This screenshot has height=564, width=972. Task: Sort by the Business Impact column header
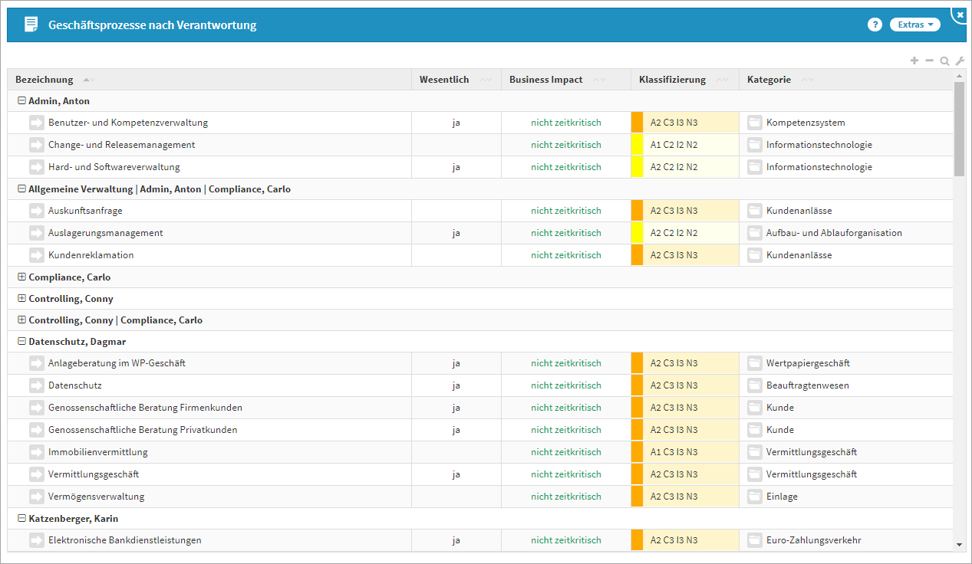(545, 80)
